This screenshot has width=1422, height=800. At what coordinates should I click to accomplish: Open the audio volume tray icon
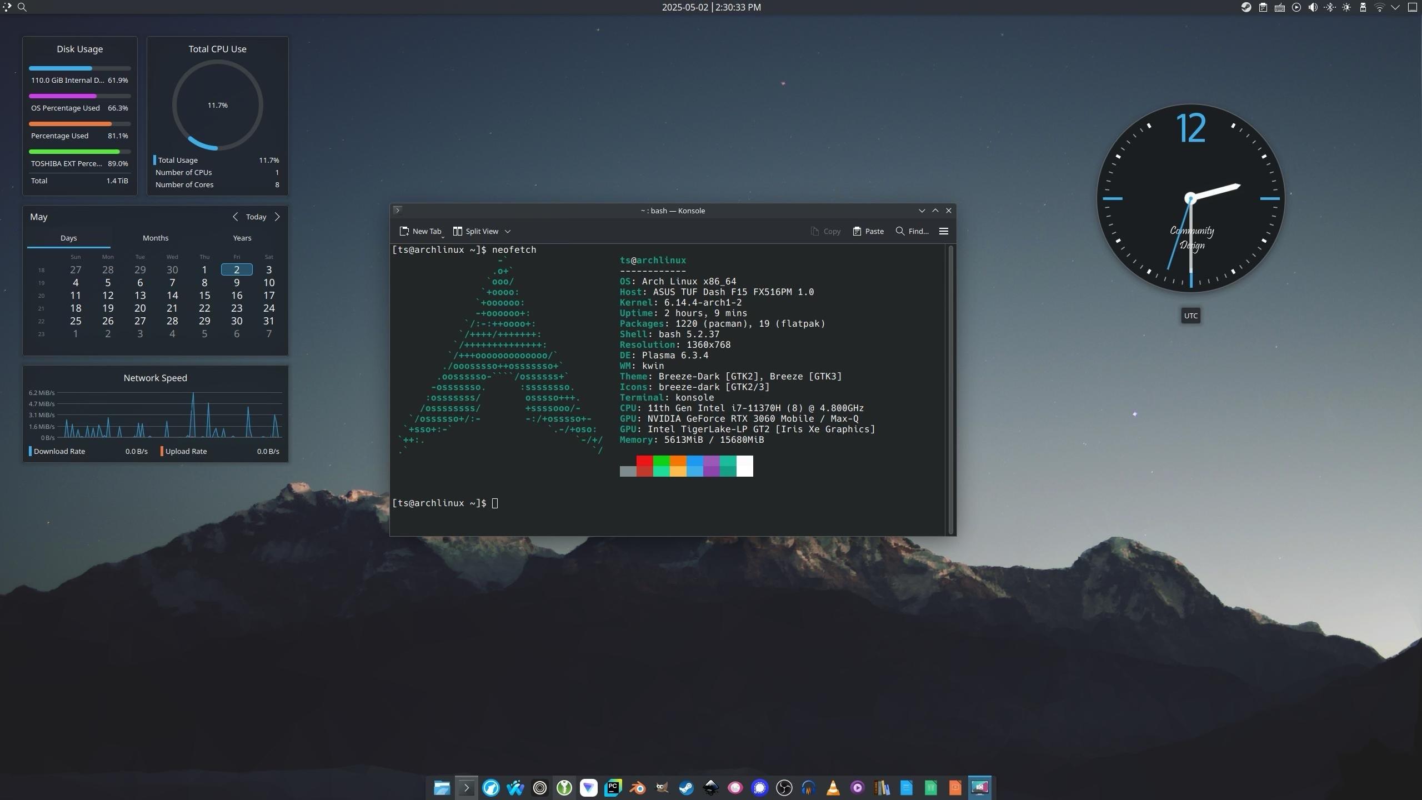tap(1313, 7)
